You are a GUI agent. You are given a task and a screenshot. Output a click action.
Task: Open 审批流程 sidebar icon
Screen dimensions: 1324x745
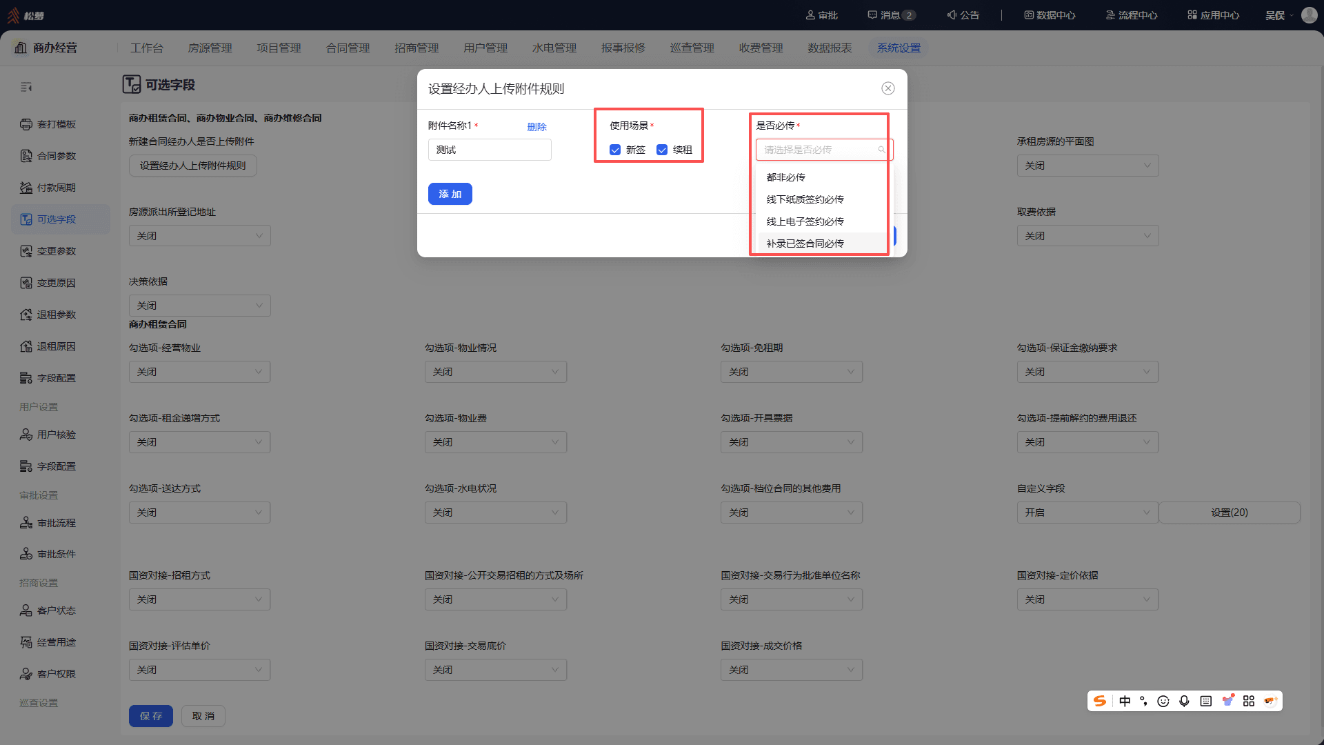pyautogui.click(x=26, y=523)
